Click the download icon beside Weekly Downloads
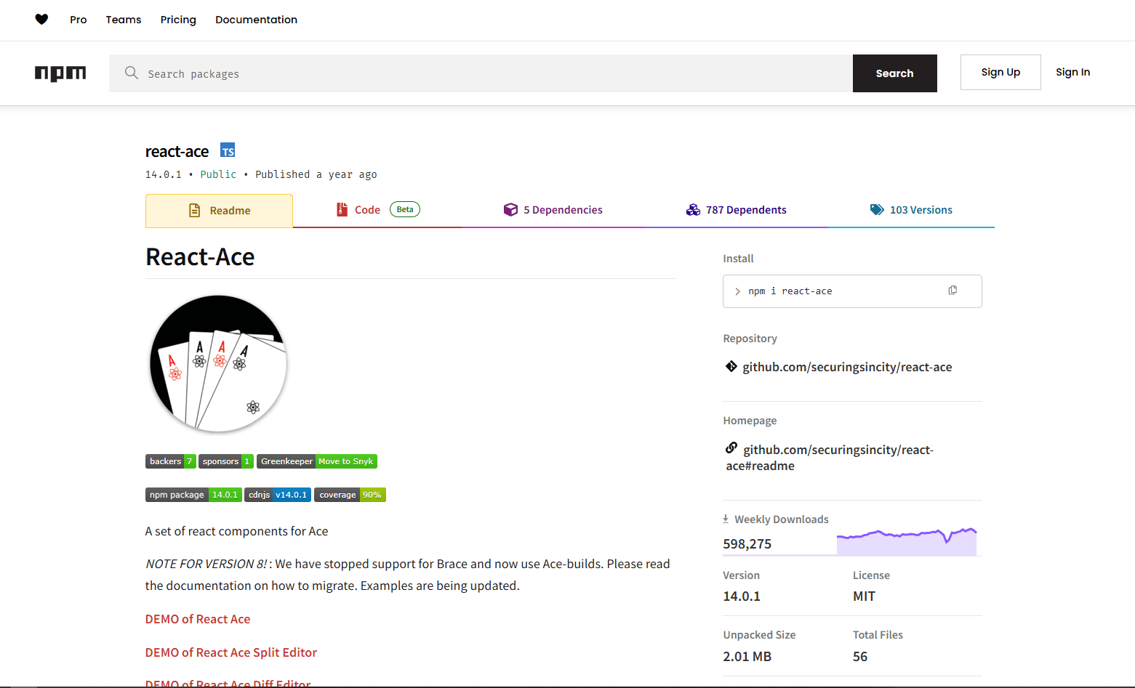This screenshot has height=688, width=1135. (x=725, y=518)
